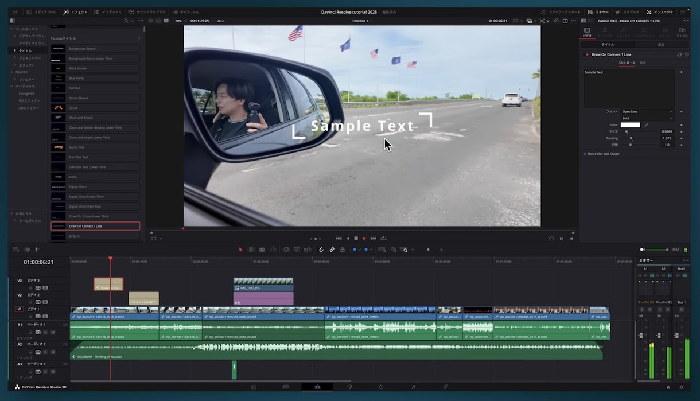The width and height of the screenshot is (700, 401).
Task: Open the font style dropdown showing Bold
Action: 647,118
